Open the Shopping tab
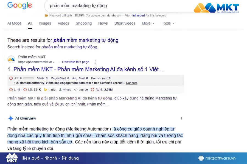Viewport: 247px width, 164px height. (x=84, y=23)
